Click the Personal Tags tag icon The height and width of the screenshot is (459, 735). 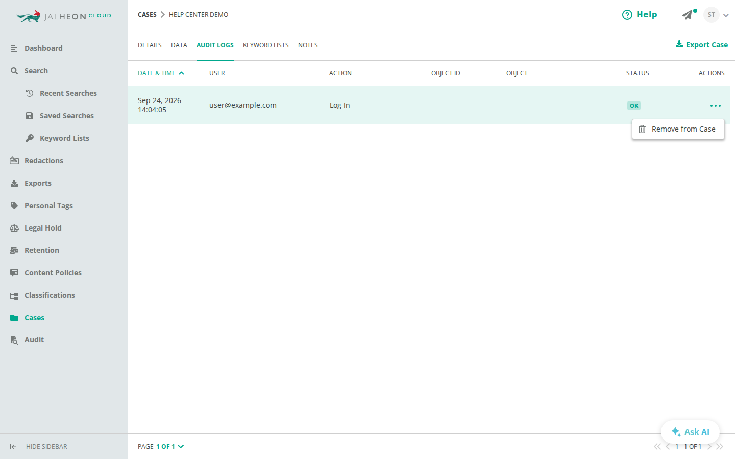coord(14,206)
